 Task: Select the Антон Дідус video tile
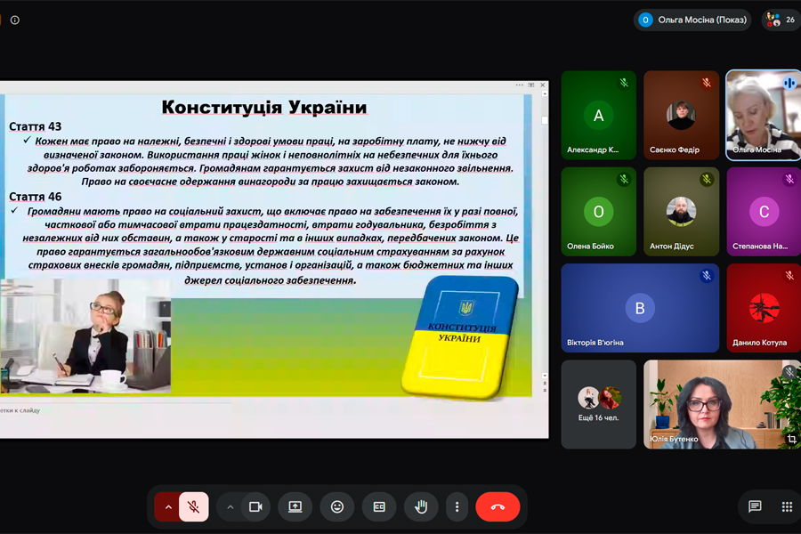coord(682,212)
